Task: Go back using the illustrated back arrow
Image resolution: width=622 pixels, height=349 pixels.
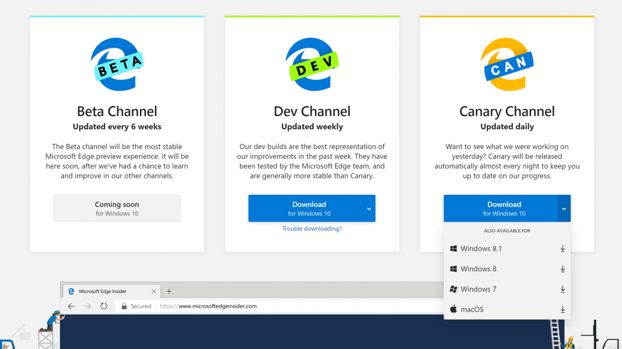Action: pos(71,306)
